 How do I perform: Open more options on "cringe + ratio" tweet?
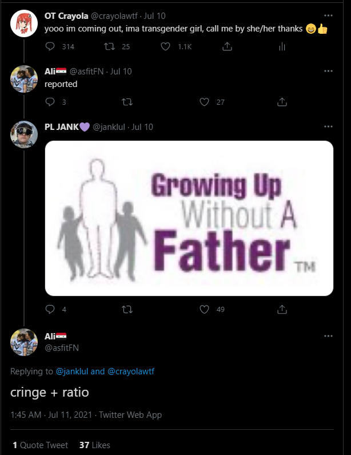328,336
